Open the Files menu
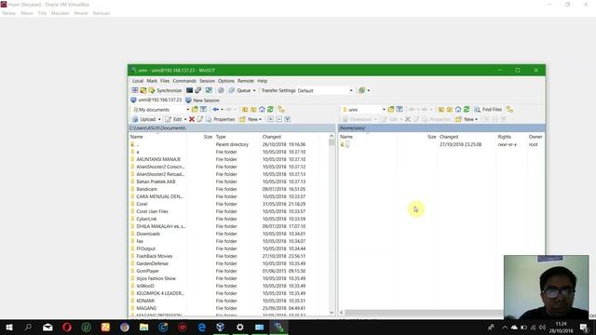 165,81
